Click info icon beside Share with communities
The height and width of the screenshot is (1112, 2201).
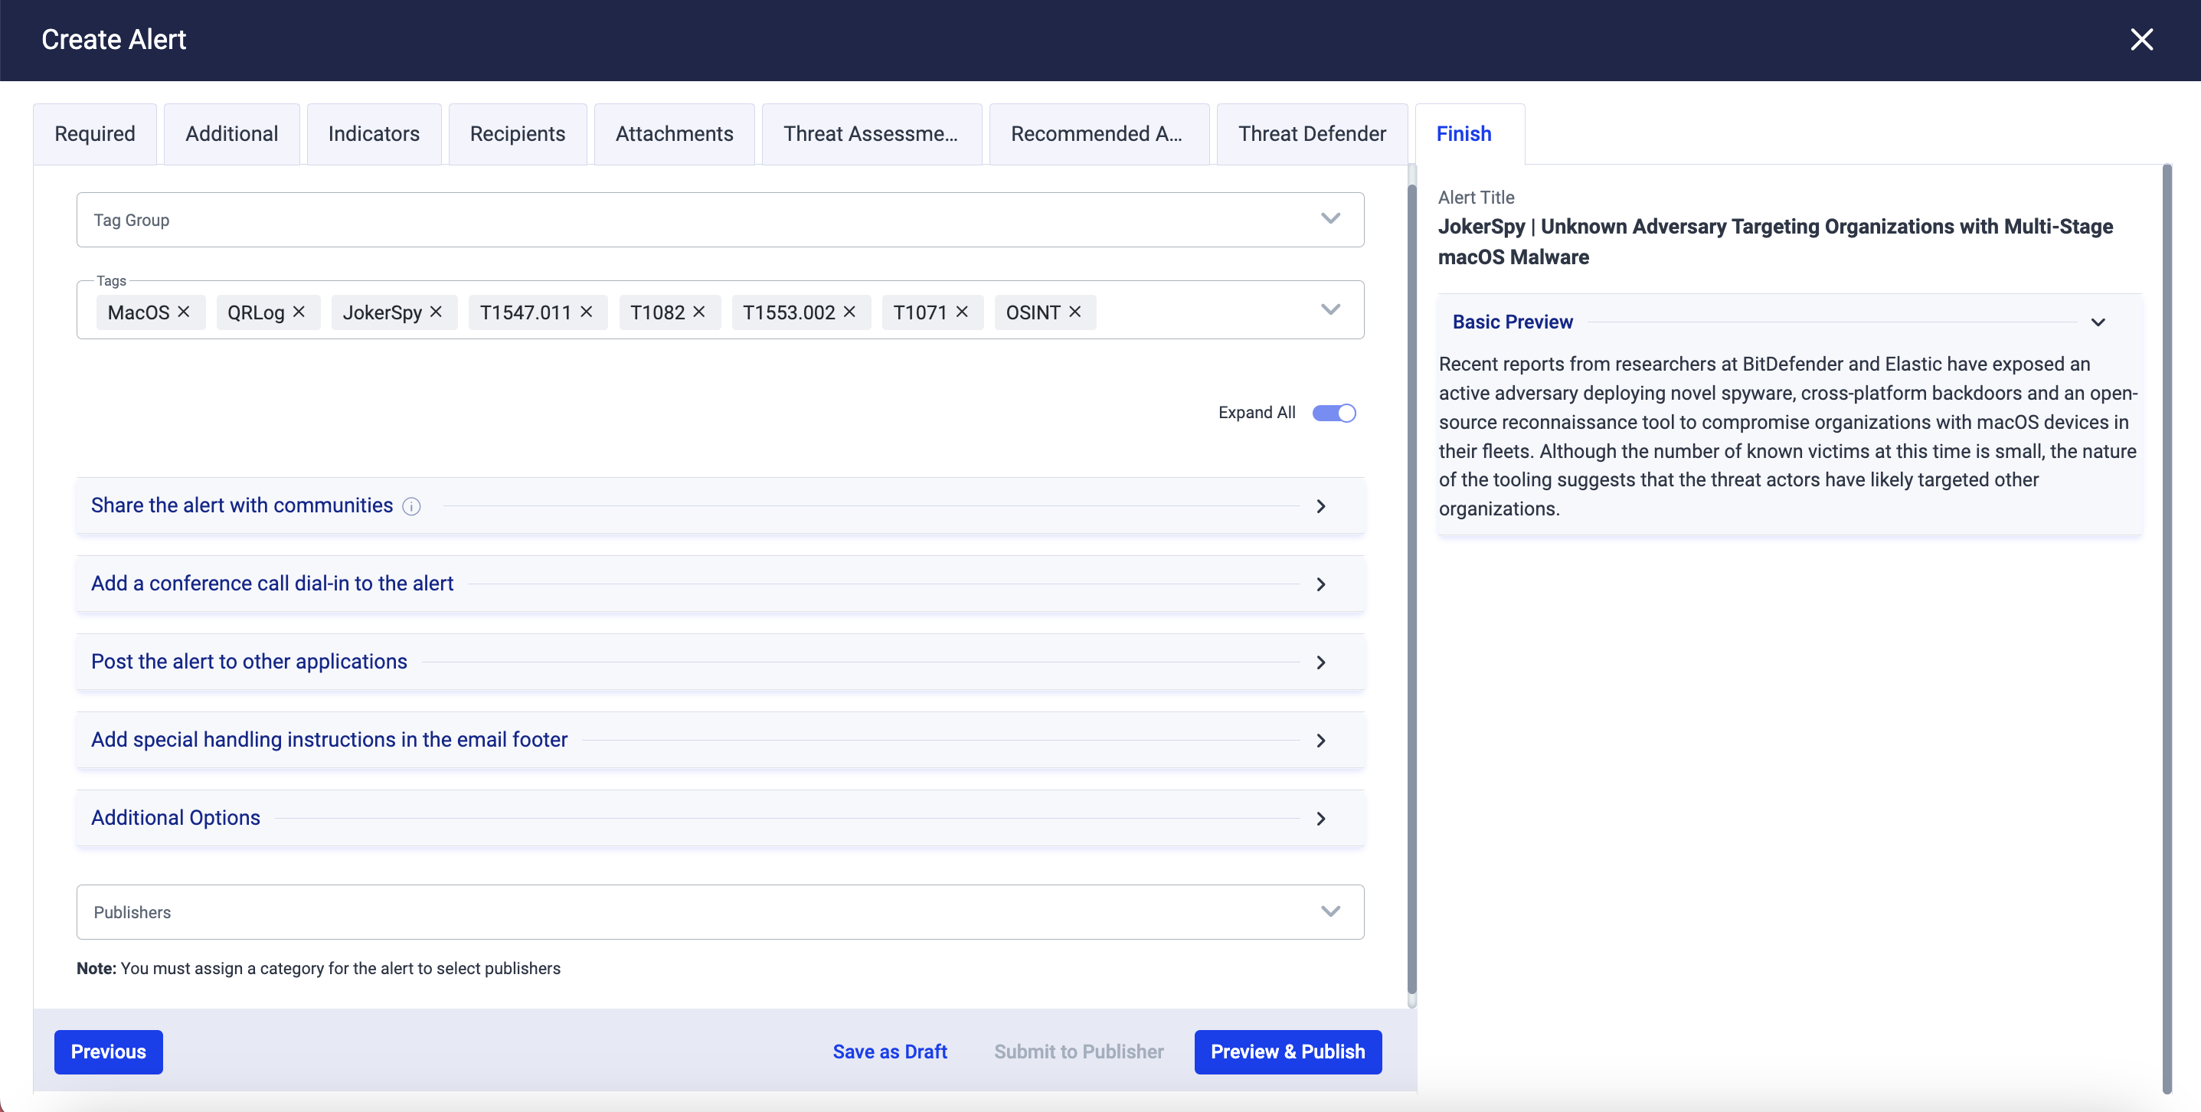tap(412, 507)
